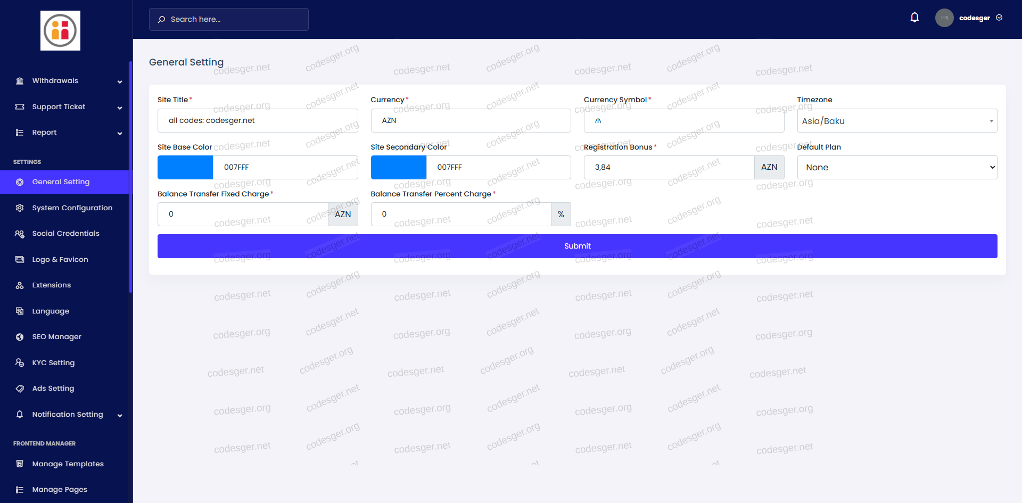Click the Extensions icon in sidebar
Image resolution: width=1022 pixels, height=503 pixels.
tap(20, 285)
